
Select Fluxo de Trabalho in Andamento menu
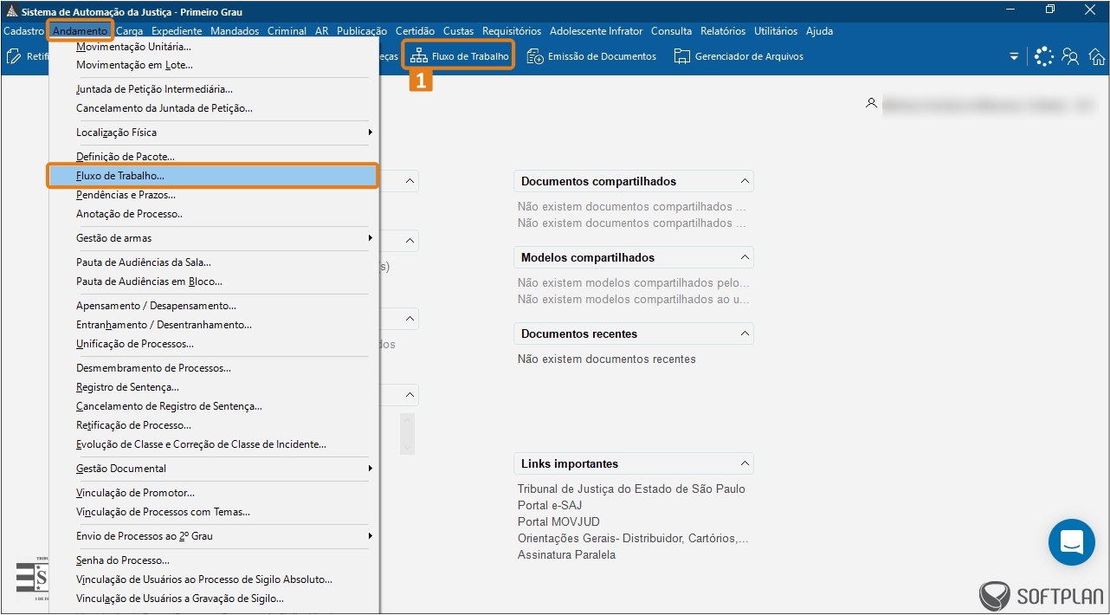pos(214,176)
